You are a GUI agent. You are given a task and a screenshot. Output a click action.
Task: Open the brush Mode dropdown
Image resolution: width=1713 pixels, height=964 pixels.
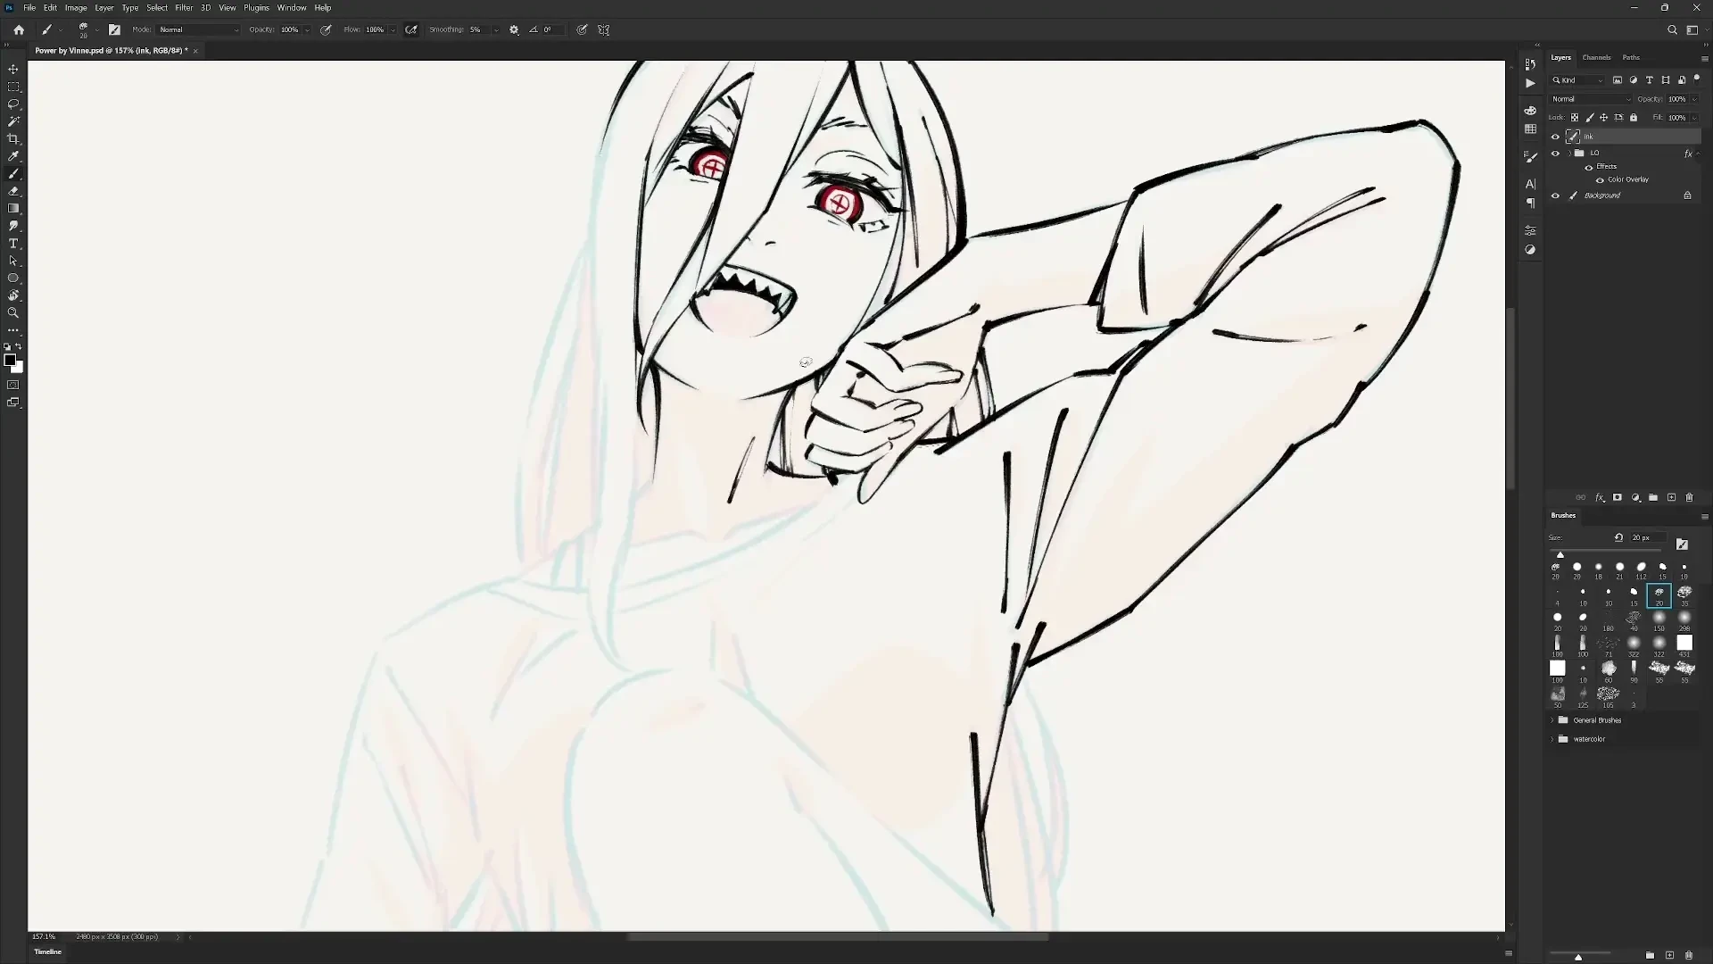click(198, 29)
